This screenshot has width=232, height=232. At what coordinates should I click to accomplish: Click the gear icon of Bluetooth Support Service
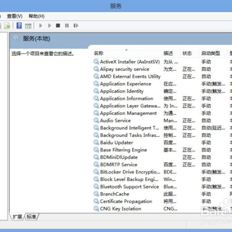pyautogui.click(x=96, y=187)
